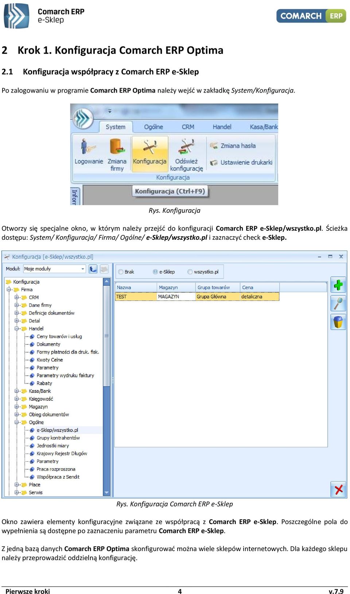This screenshot has width=350, height=594.
Task: Click the trash bin delete button
Action: [338, 322]
